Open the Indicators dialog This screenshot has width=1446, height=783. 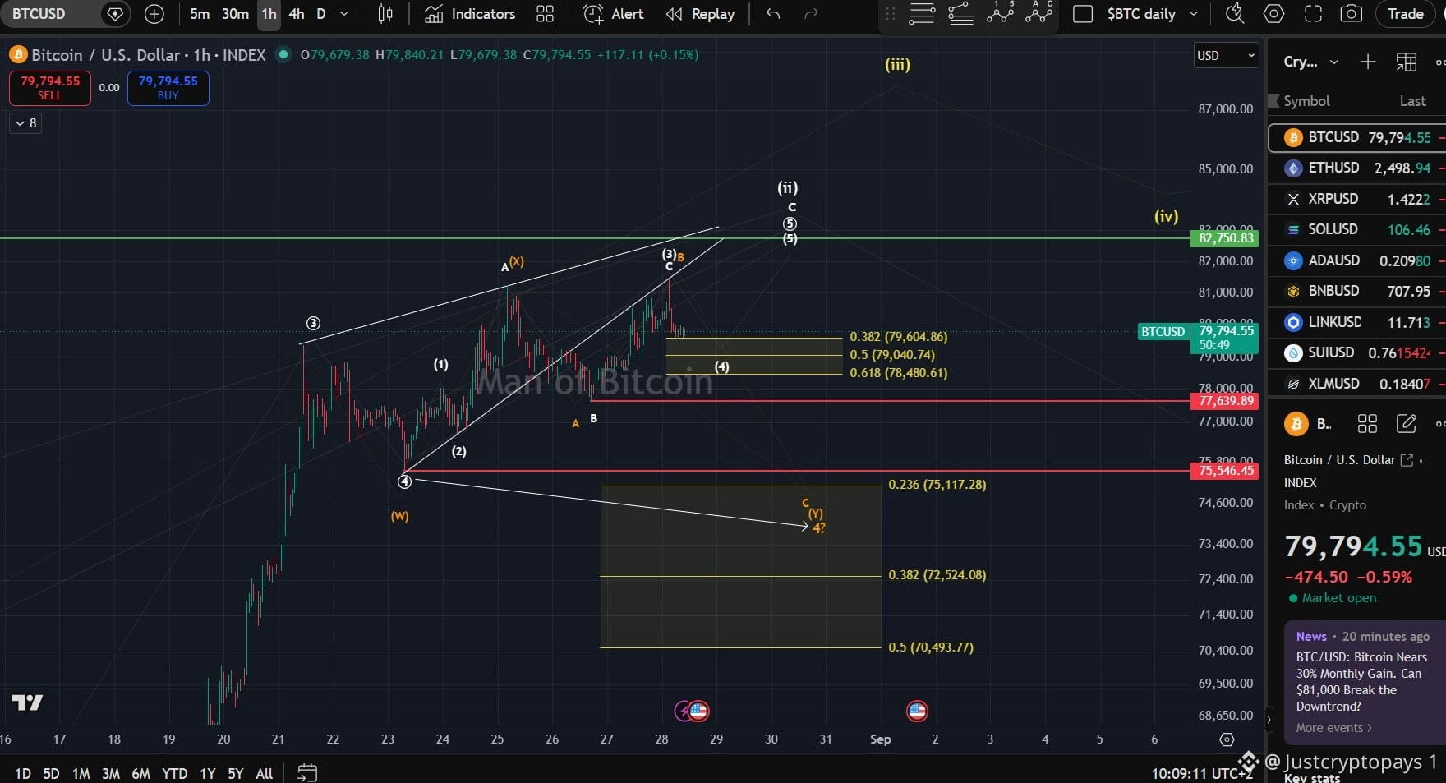pyautogui.click(x=470, y=14)
